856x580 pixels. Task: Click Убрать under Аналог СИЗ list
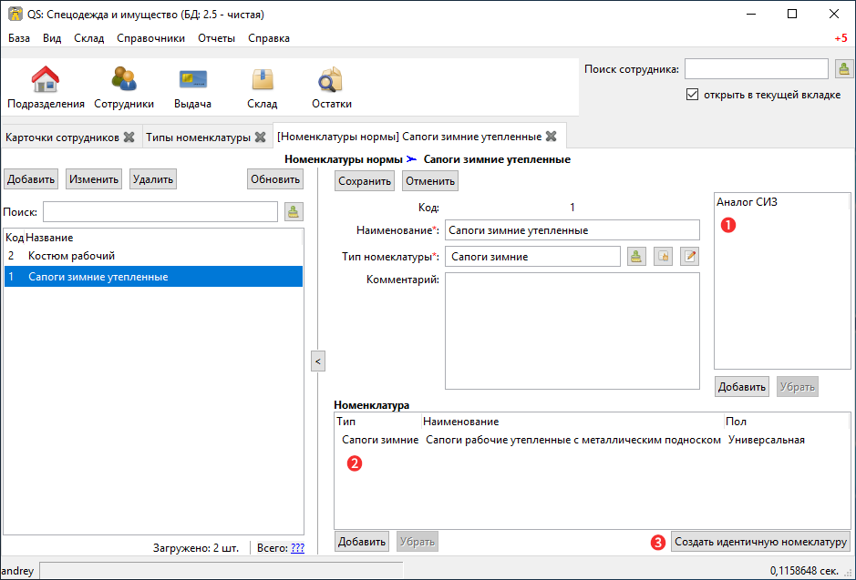798,386
